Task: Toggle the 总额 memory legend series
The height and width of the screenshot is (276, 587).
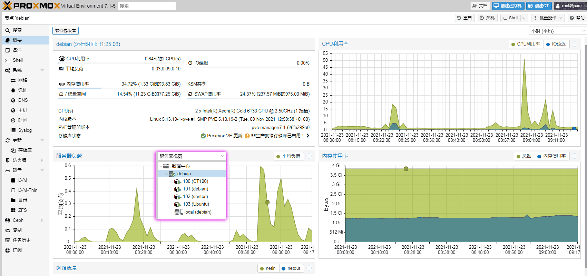Action: [524, 156]
